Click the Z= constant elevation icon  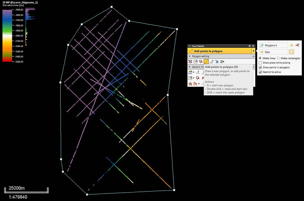pyautogui.click(x=222, y=61)
